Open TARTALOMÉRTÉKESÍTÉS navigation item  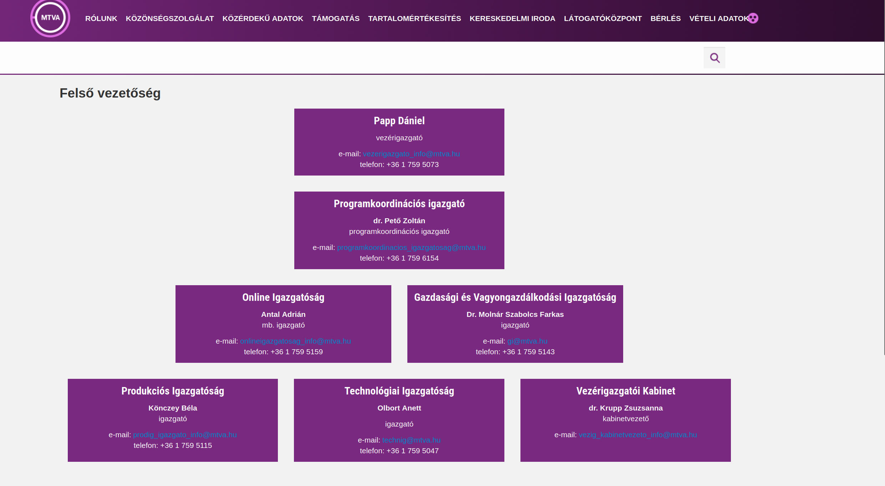point(414,19)
